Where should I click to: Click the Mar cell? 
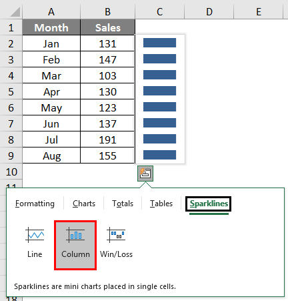click(51, 75)
